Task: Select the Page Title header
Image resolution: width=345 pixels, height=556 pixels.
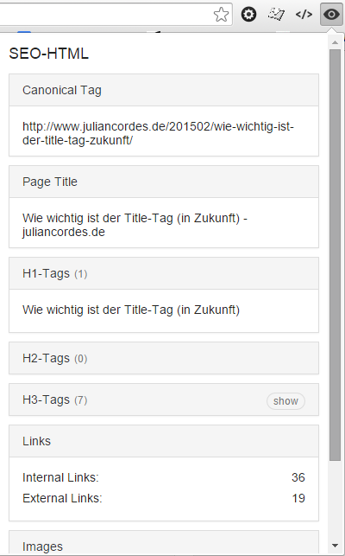Action: click(x=164, y=182)
